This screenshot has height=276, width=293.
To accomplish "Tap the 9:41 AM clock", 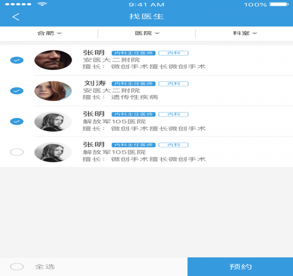I will (146, 4).
